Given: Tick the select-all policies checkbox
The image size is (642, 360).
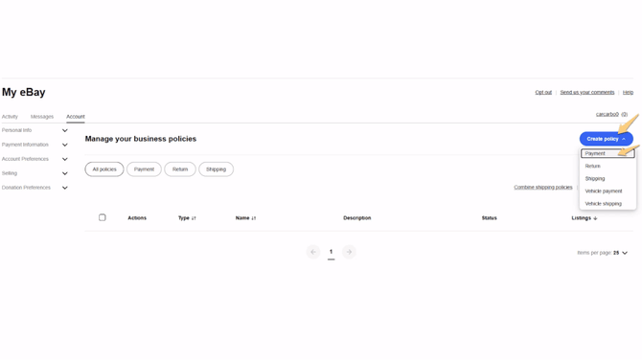Looking at the screenshot, I should pos(103,217).
